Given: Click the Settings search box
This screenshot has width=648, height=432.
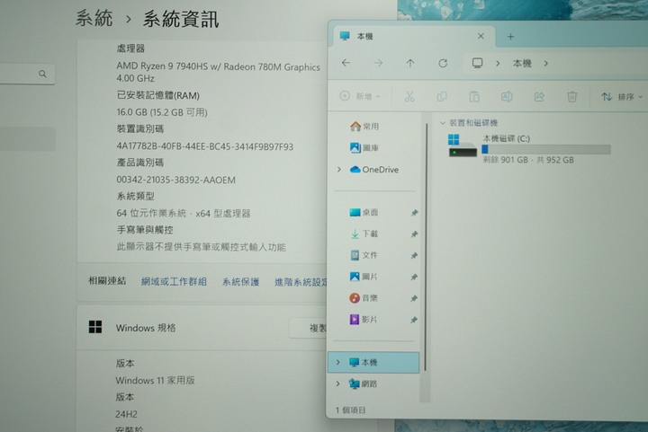Looking at the screenshot, I should (27, 74).
